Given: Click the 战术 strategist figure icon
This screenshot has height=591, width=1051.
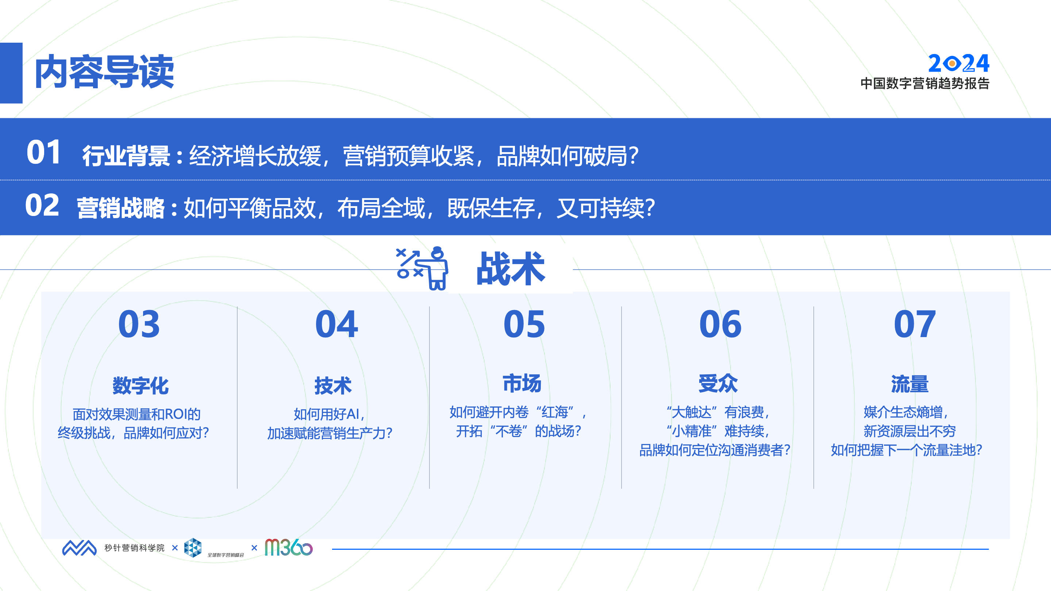Looking at the screenshot, I should click(x=422, y=268).
